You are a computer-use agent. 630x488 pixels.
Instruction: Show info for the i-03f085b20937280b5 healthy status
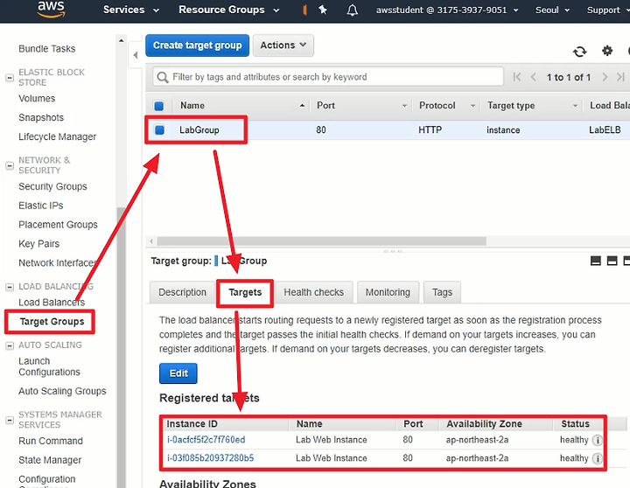point(598,458)
